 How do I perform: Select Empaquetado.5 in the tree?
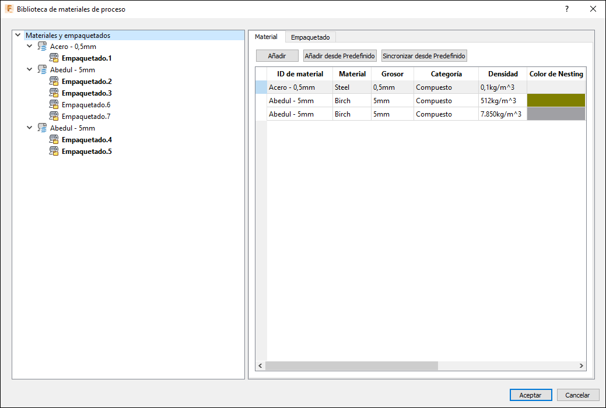[x=86, y=152]
